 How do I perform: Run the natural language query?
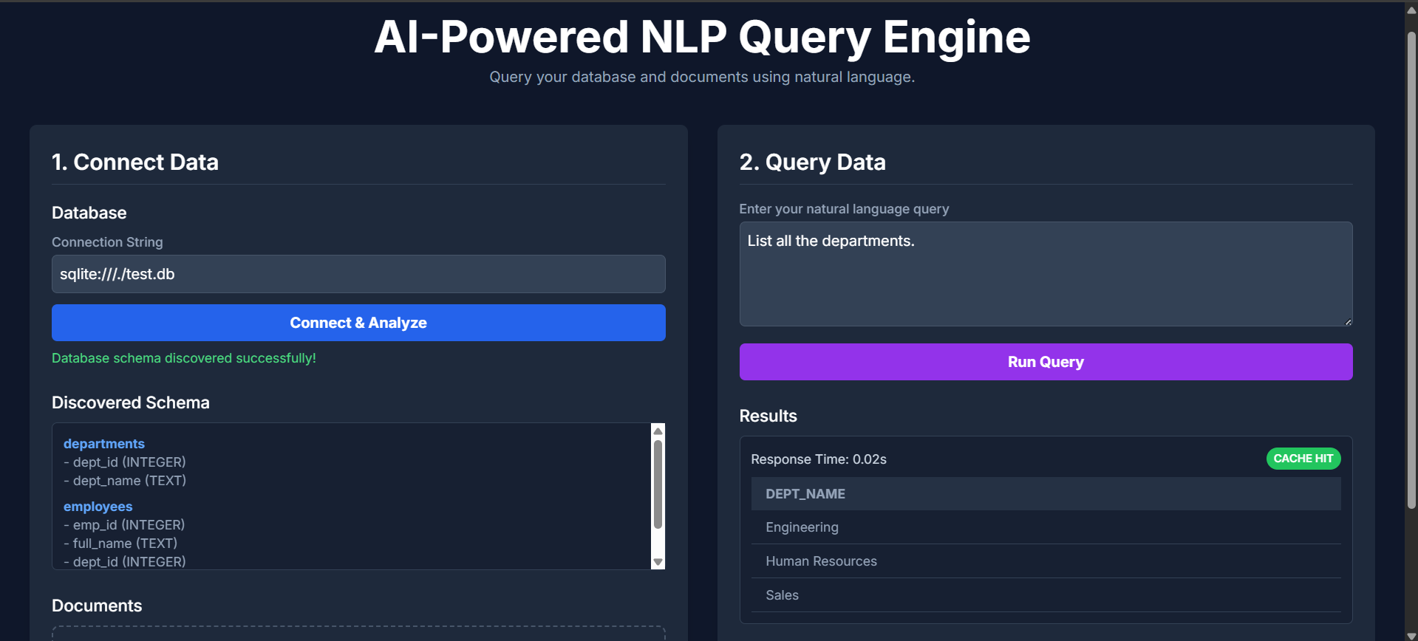tap(1046, 362)
